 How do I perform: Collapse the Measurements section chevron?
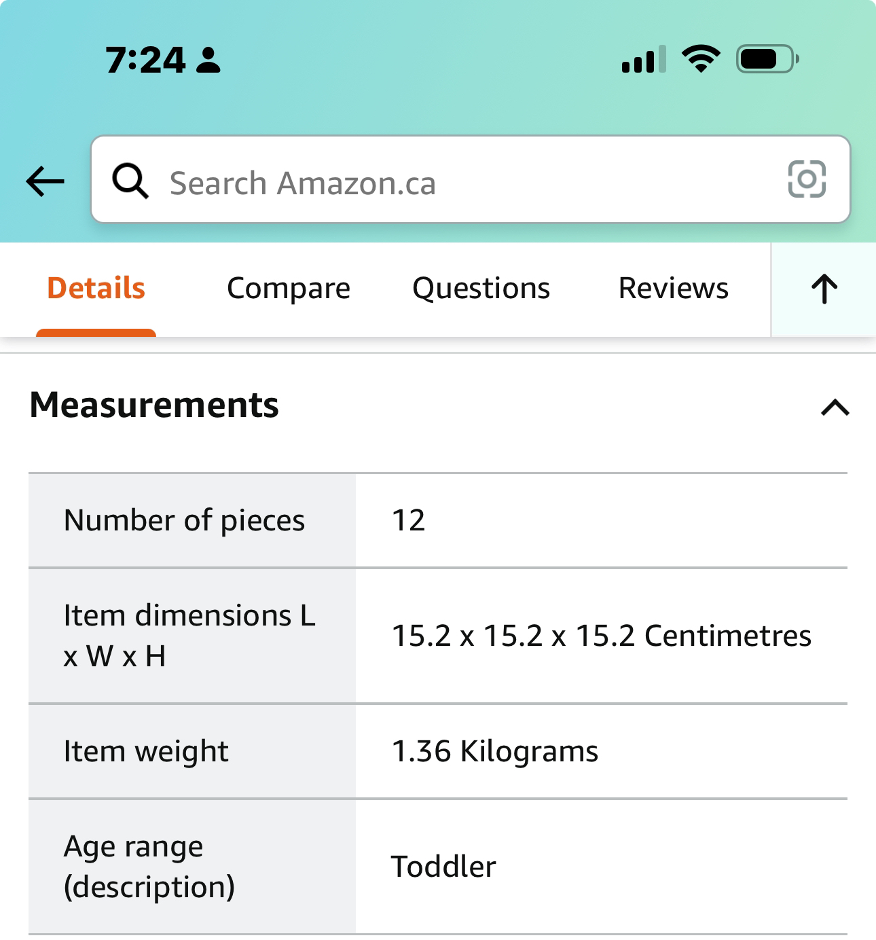[x=835, y=408]
